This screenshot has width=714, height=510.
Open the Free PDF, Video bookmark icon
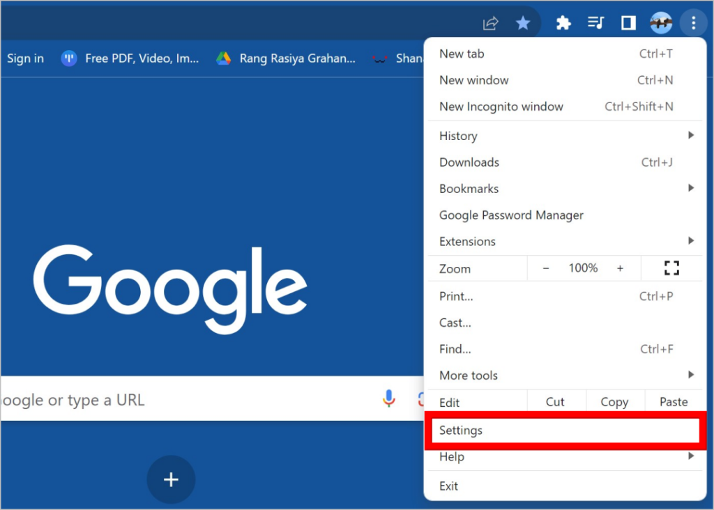coord(69,59)
